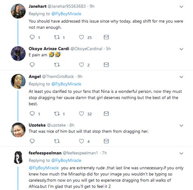The width and height of the screenshot is (193, 190).
Task: Open options chevron on feefeespeelman's tweet
Action: coord(181,153)
